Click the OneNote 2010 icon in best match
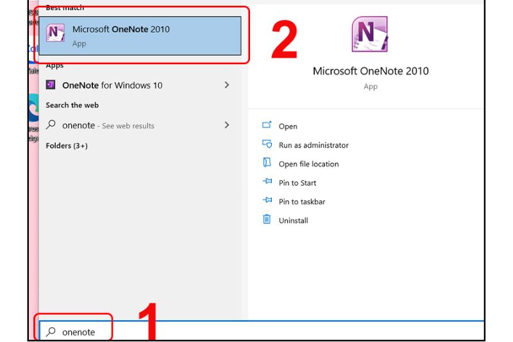Image resolution: width=513 pixels, height=342 pixels. tap(55, 33)
